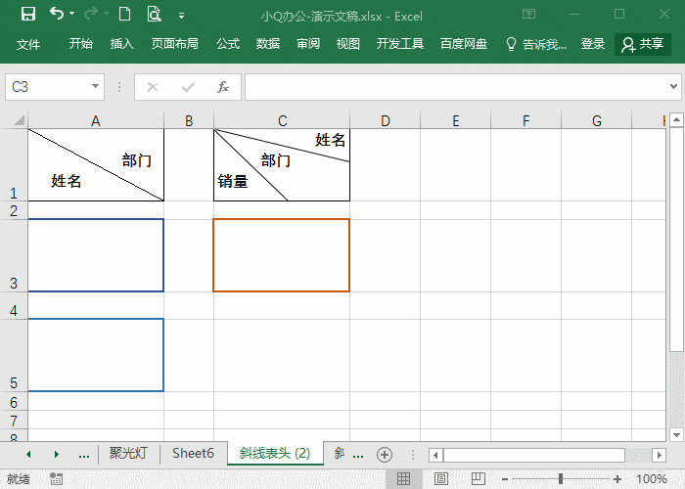Click the zoom out minus button
The image size is (685, 489).
[x=505, y=479]
